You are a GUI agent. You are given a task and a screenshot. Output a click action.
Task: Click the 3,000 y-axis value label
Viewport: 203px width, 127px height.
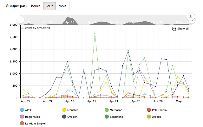[14, 25]
